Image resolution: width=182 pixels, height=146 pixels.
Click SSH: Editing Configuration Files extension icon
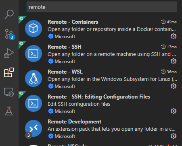point(33,103)
